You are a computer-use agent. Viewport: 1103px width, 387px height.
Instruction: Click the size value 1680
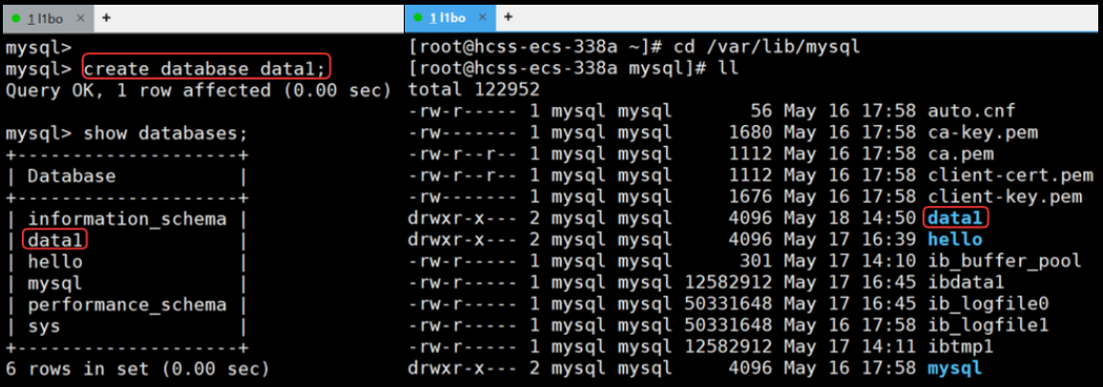click(751, 133)
